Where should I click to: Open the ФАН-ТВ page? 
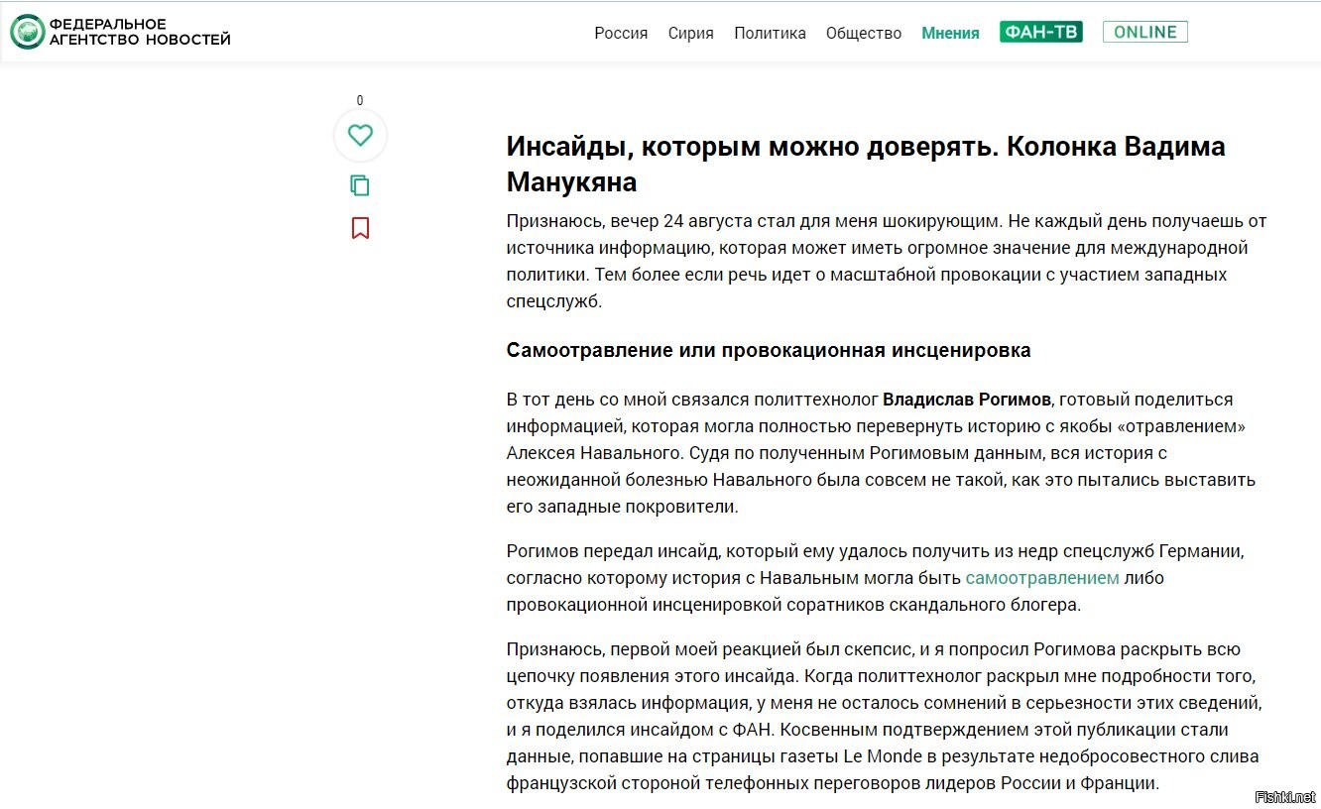1040,32
